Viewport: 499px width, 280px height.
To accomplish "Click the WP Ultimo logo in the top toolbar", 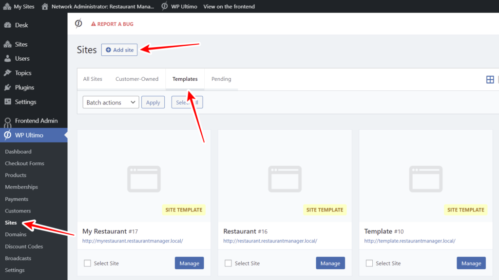I will [79, 23].
